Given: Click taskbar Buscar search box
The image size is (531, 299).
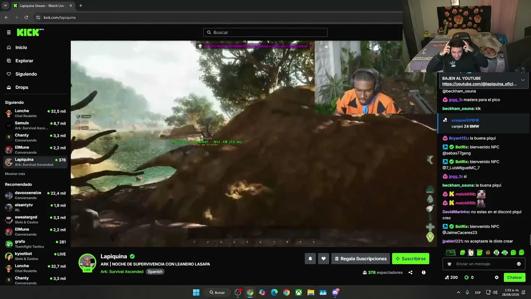Looking at the screenshot, I should point(217,292).
